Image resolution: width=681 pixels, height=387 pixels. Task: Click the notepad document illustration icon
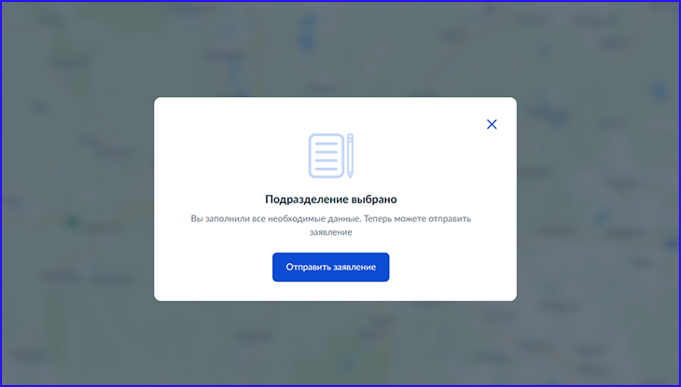(325, 156)
